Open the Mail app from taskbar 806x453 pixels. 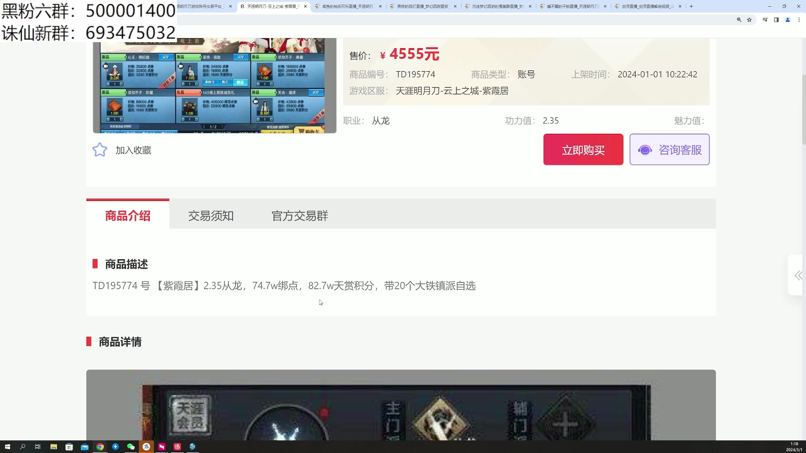(84, 447)
